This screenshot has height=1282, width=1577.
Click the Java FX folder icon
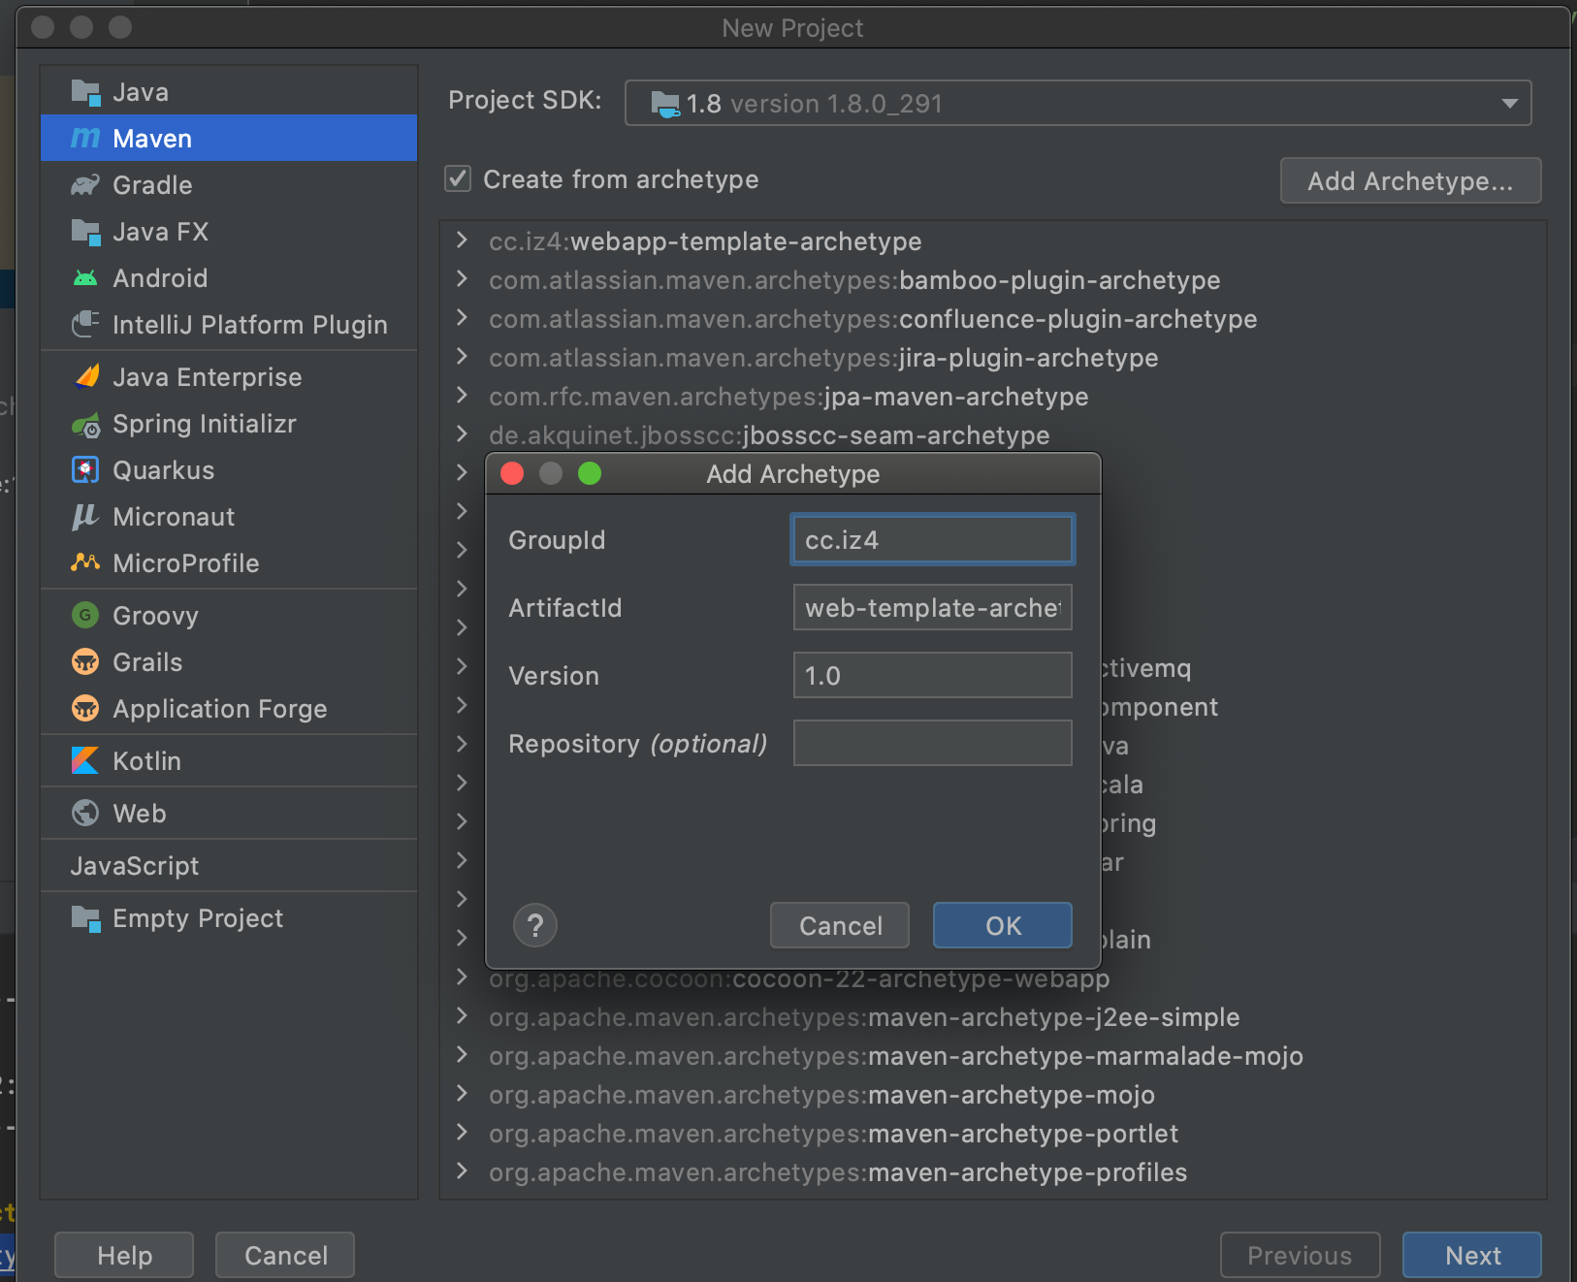click(x=86, y=233)
